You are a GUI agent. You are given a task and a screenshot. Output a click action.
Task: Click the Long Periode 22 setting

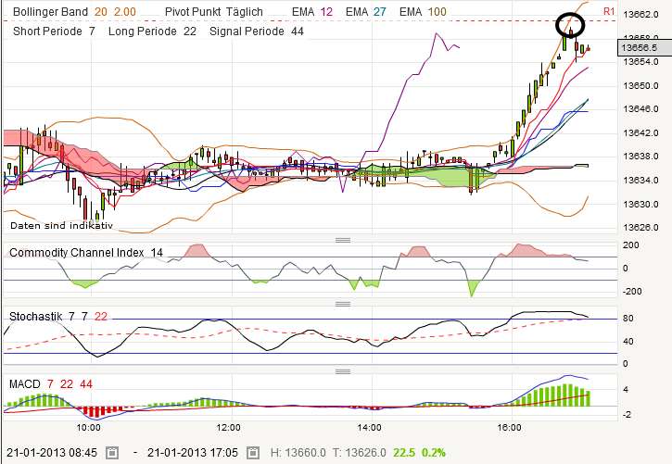pyautogui.click(x=152, y=31)
